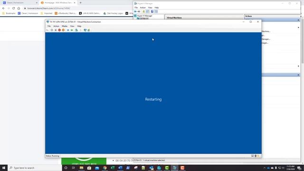The height and width of the screenshot is (171, 304).
Task: Open Media menu in Virtual Machine Connection
Action: (65, 26)
